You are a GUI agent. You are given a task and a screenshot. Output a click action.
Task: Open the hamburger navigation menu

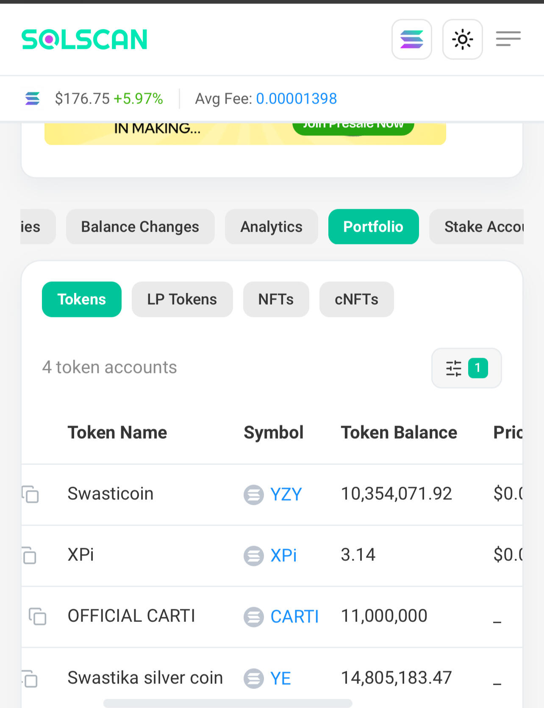(x=508, y=39)
